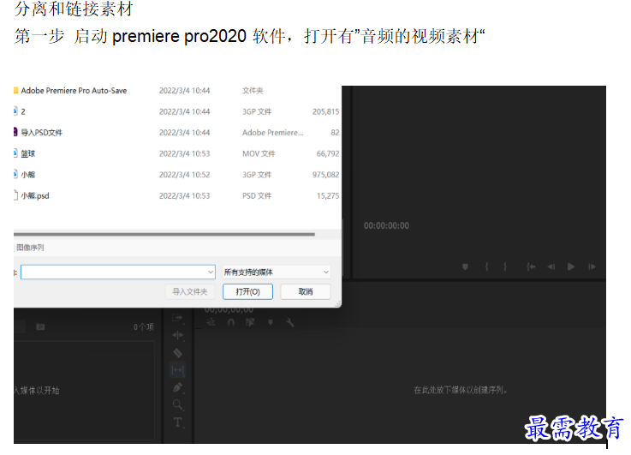The image size is (631, 455).
Task: Click the 文件夹 type cell
Action: [253, 91]
